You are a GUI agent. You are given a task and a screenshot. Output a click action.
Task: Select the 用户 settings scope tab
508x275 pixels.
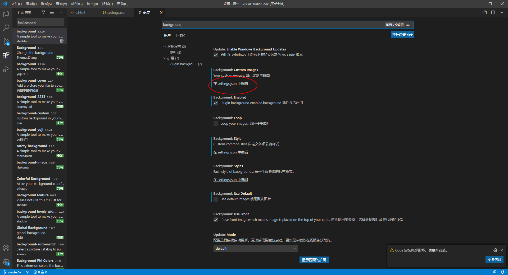pos(167,35)
